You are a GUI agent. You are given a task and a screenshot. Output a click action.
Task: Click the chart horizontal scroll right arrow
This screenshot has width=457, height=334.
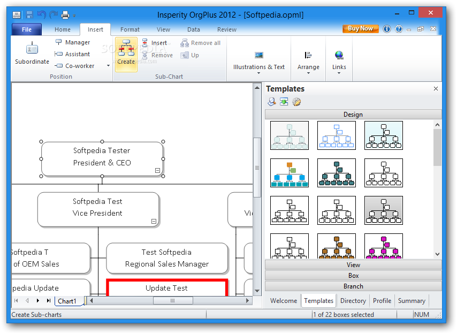(247, 300)
